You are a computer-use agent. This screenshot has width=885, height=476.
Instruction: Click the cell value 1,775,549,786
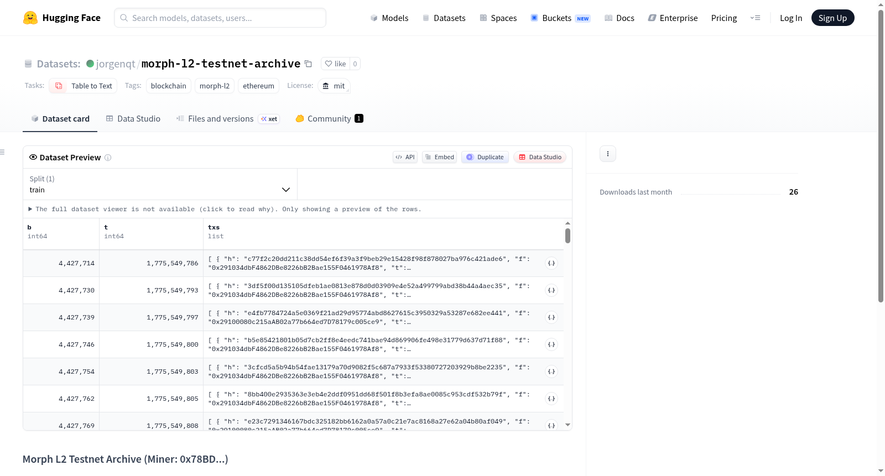coord(173,263)
